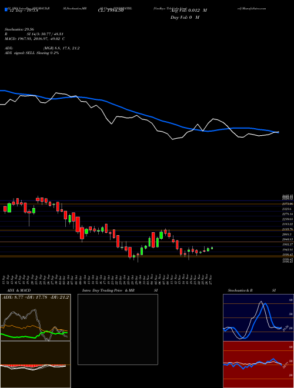Click the 'Stochastics: 29.56' reading
The width and height of the screenshot is (294, 388).
pyautogui.click(x=19, y=29)
